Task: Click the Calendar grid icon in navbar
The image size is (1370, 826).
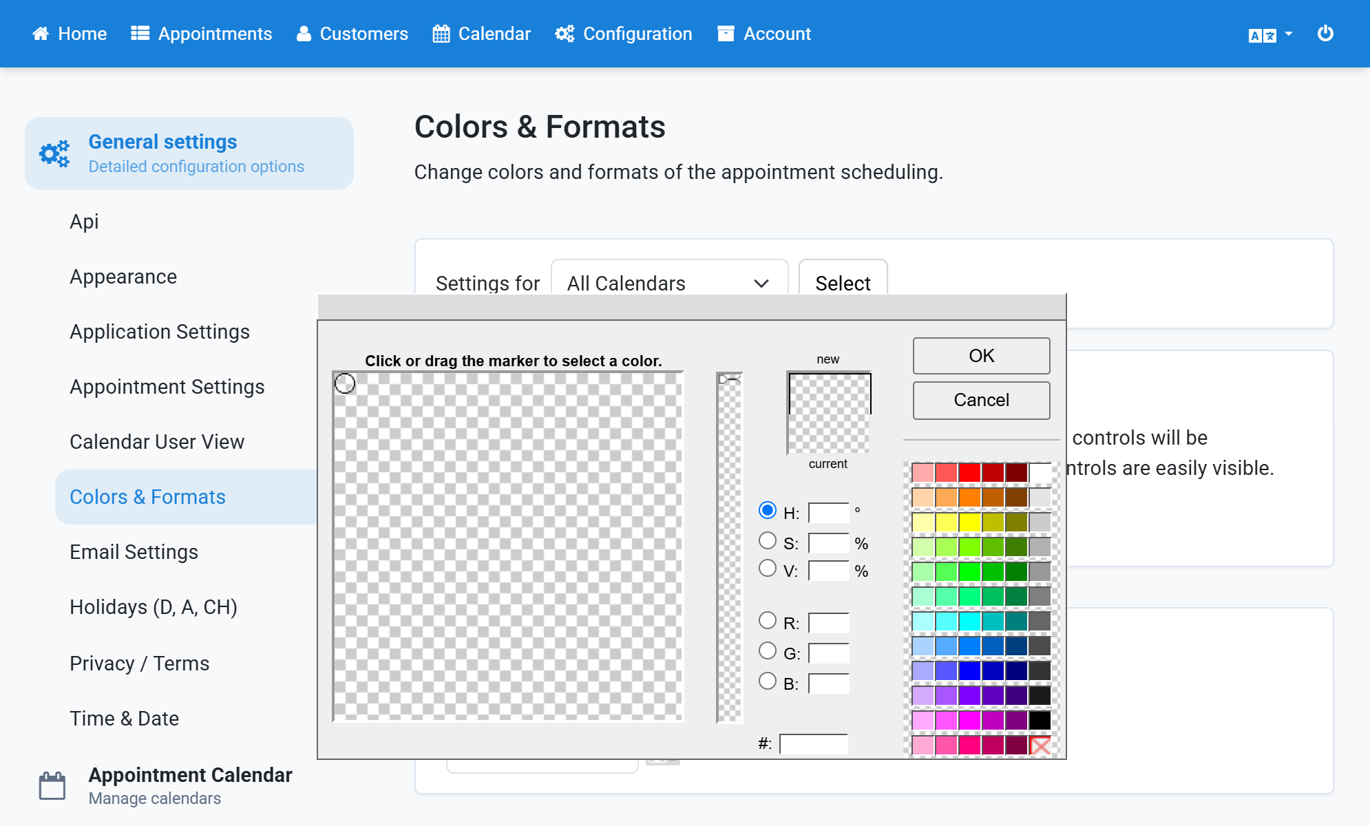Action: (441, 34)
